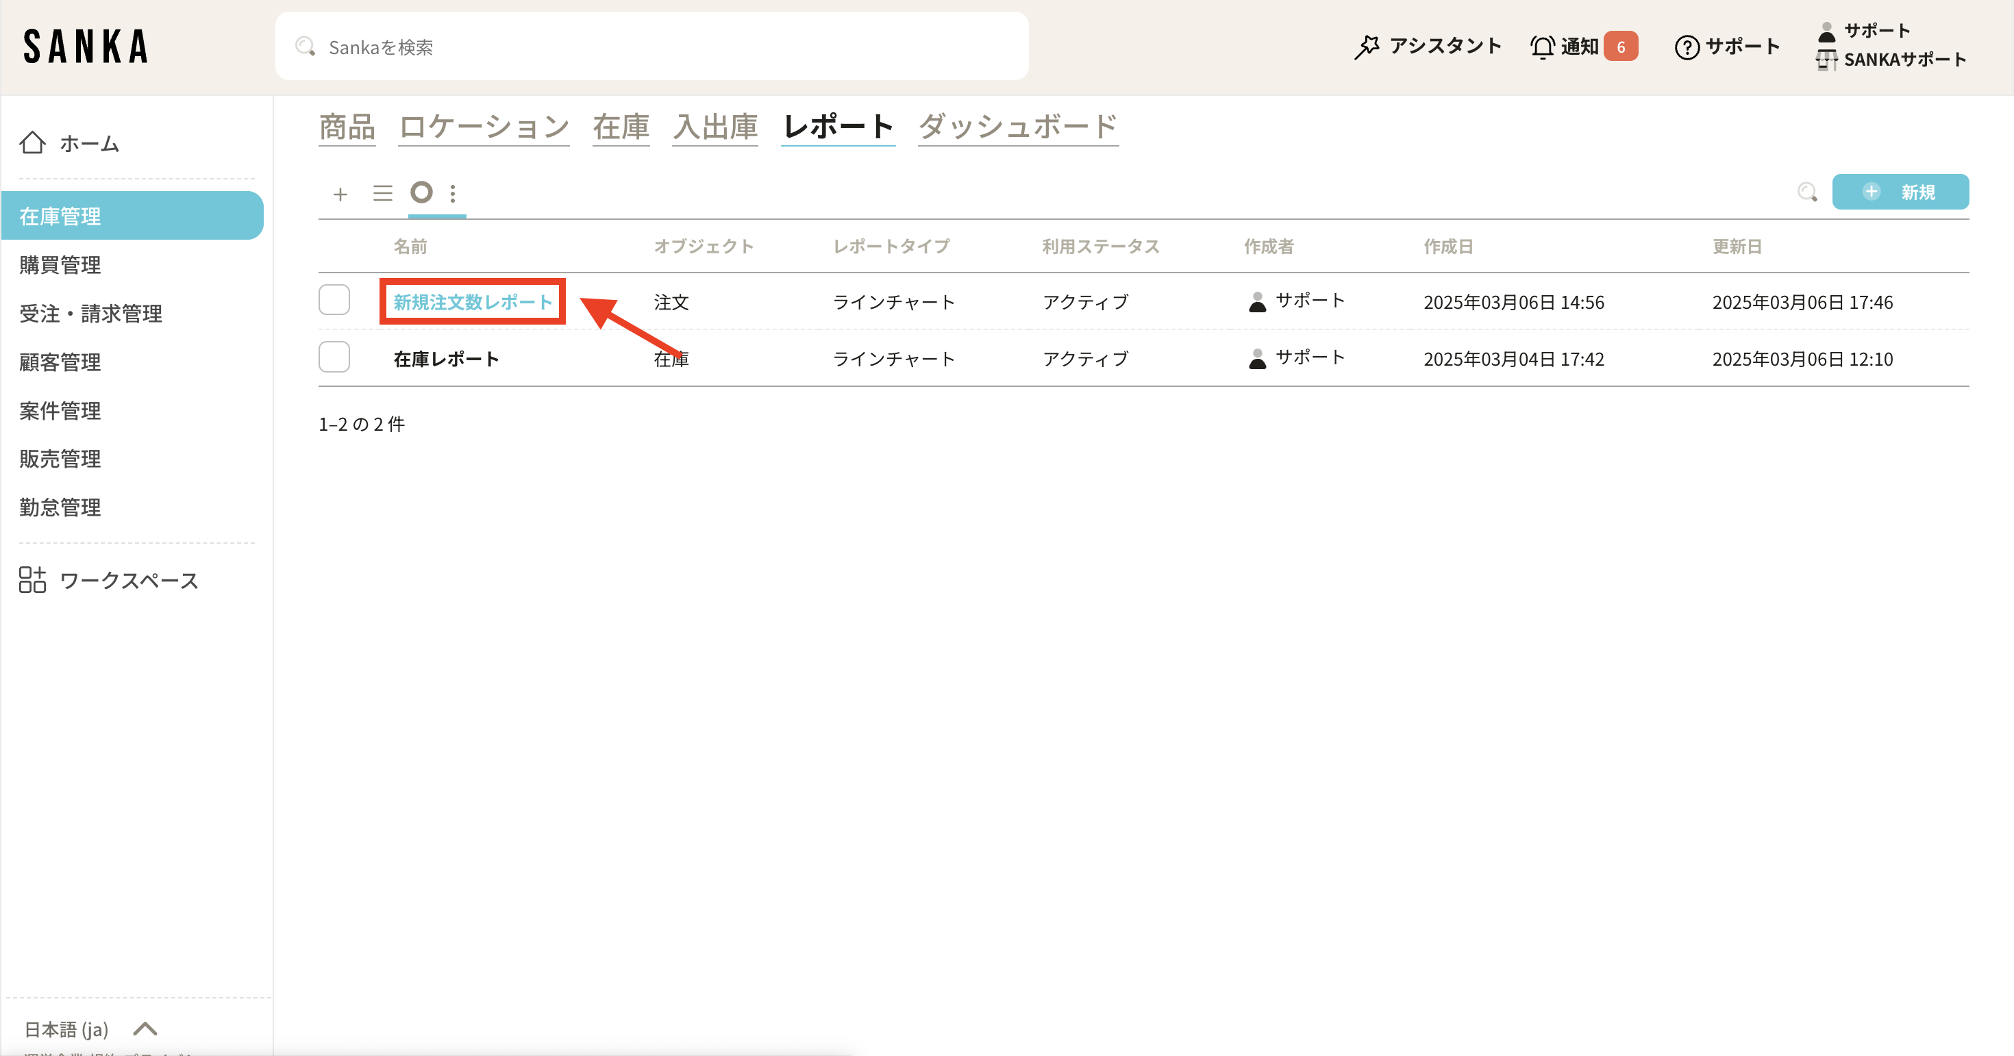This screenshot has width=2014, height=1056.
Task: Select 購買管理 in the sidebar
Action: [60, 265]
